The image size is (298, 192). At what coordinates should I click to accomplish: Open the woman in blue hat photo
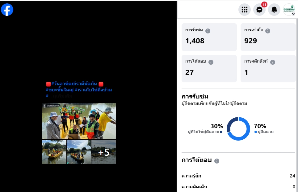[x=60, y=121]
